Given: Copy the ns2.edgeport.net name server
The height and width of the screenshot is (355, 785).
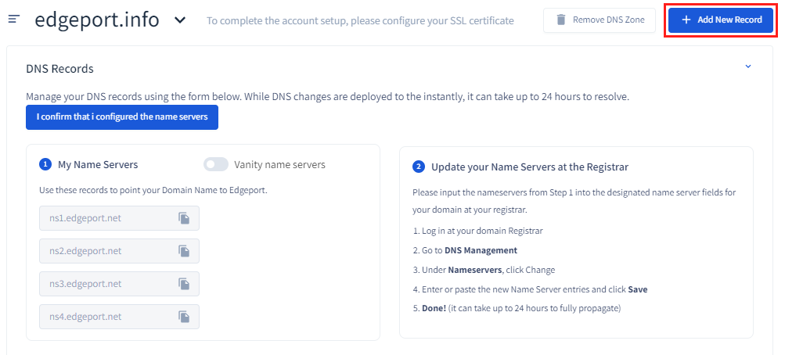Looking at the screenshot, I should point(184,251).
